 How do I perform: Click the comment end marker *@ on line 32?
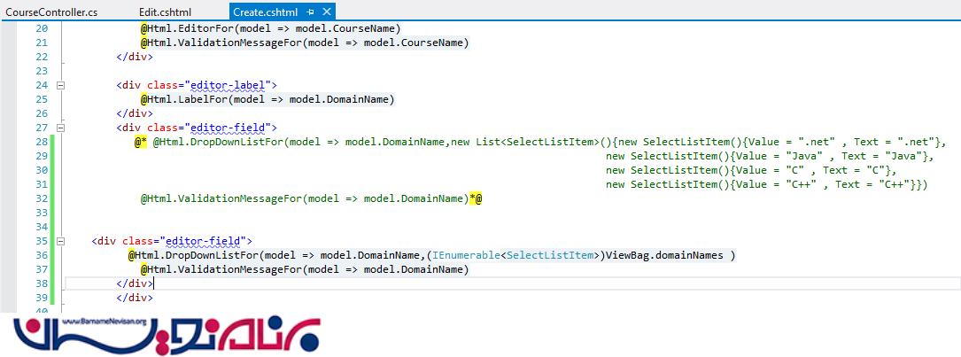[476, 198]
